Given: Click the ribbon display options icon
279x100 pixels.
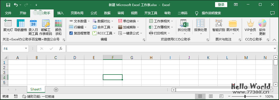Looking at the screenshot, I should (236, 5).
